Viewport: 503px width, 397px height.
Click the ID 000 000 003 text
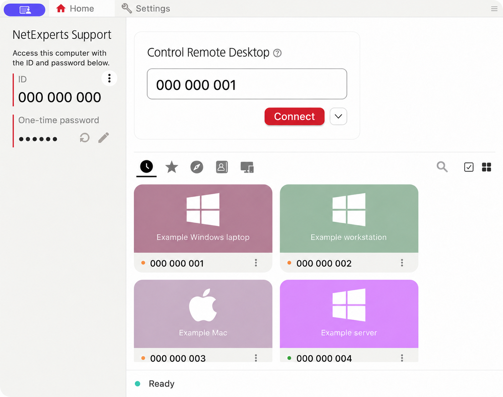178,358
